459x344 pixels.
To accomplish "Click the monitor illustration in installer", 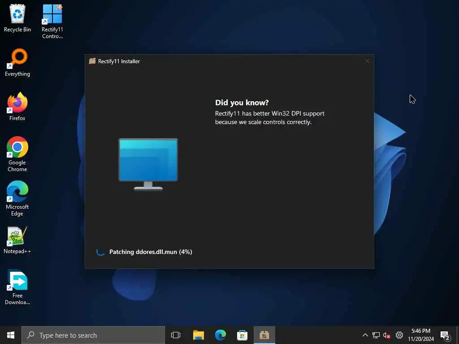I will [x=148, y=164].
